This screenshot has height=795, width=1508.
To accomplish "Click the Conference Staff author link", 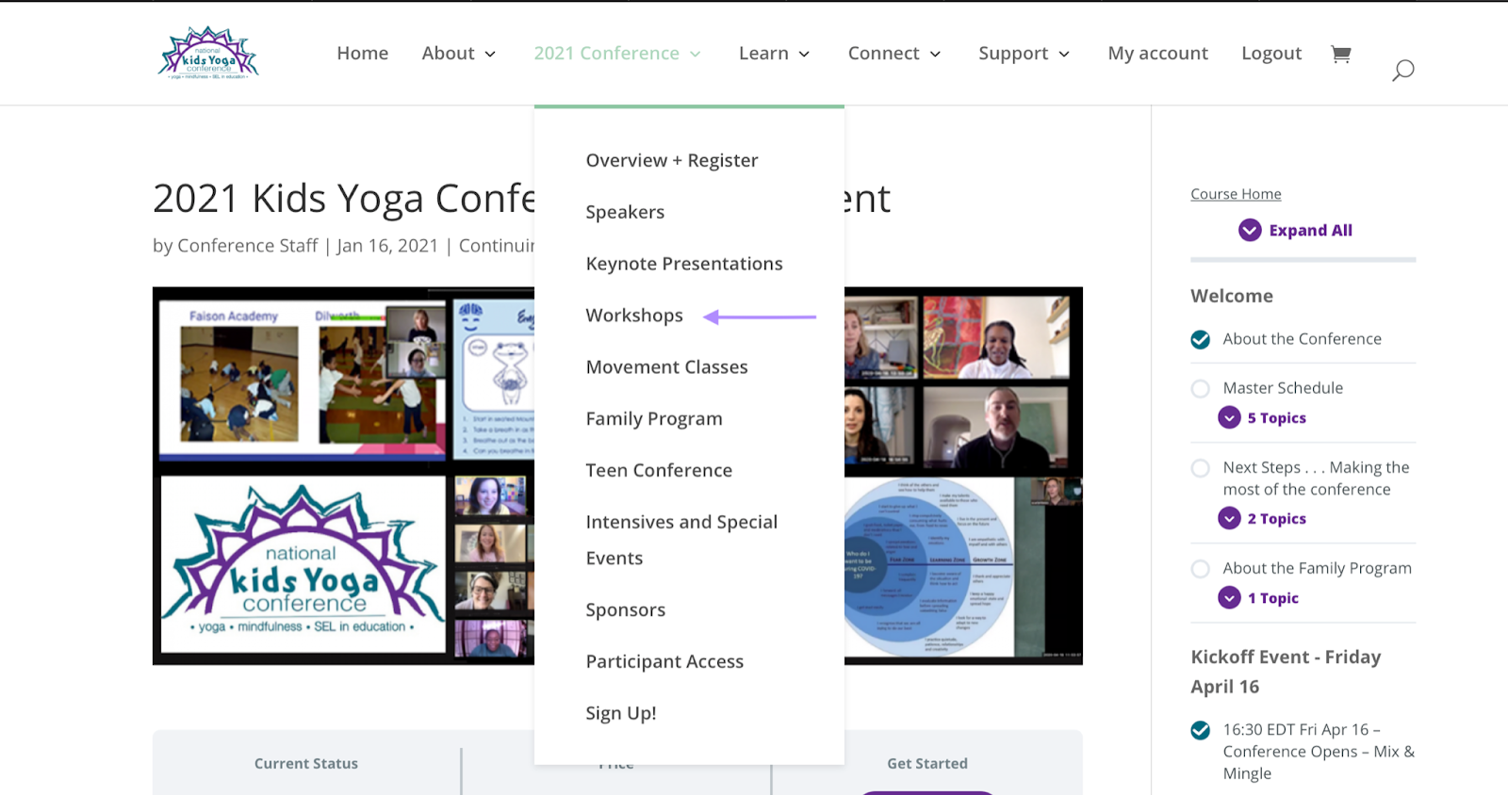I will coord(248,246).
